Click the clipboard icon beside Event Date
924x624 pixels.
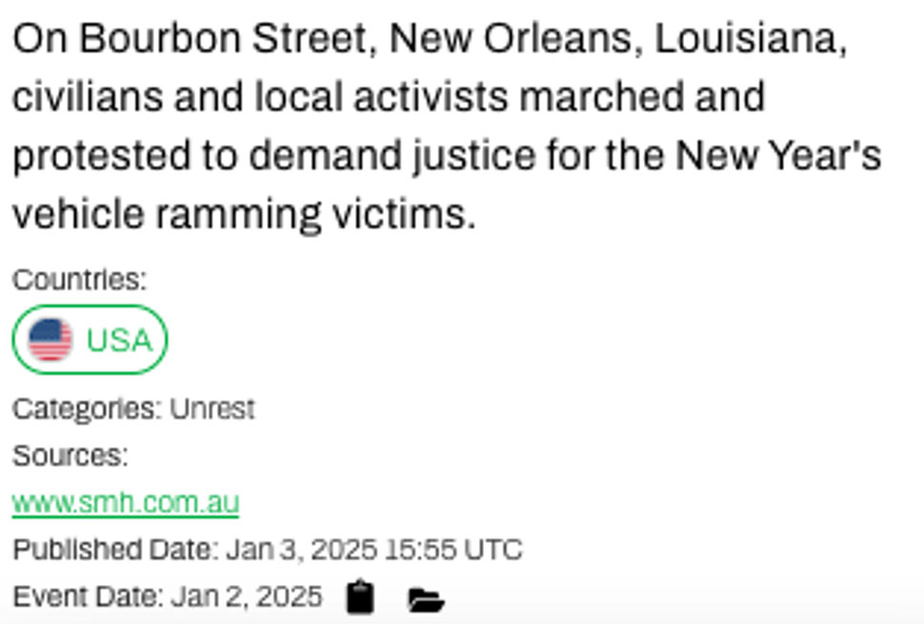pos(360,597)
